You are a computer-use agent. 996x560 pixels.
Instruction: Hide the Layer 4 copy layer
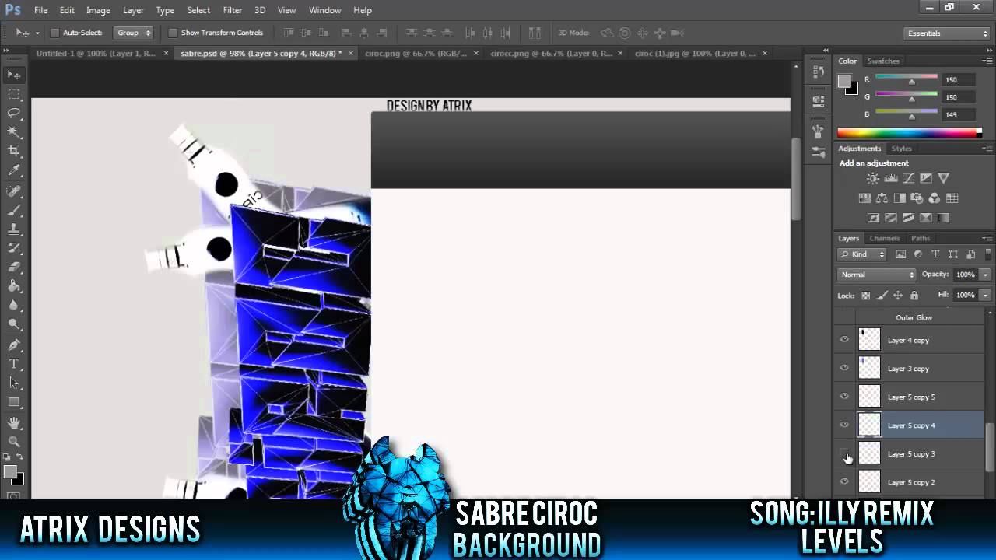click(844, 340)
